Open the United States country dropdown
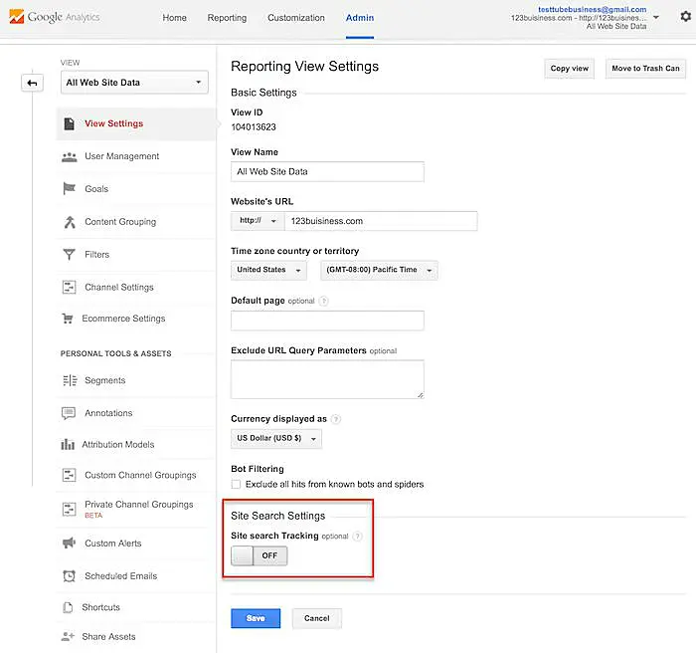696x653 pixels. 268,270
